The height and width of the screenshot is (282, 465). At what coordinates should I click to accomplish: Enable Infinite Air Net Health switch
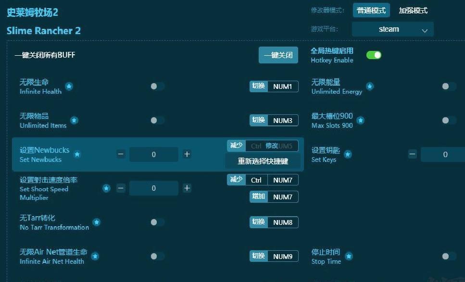(157, 256)
